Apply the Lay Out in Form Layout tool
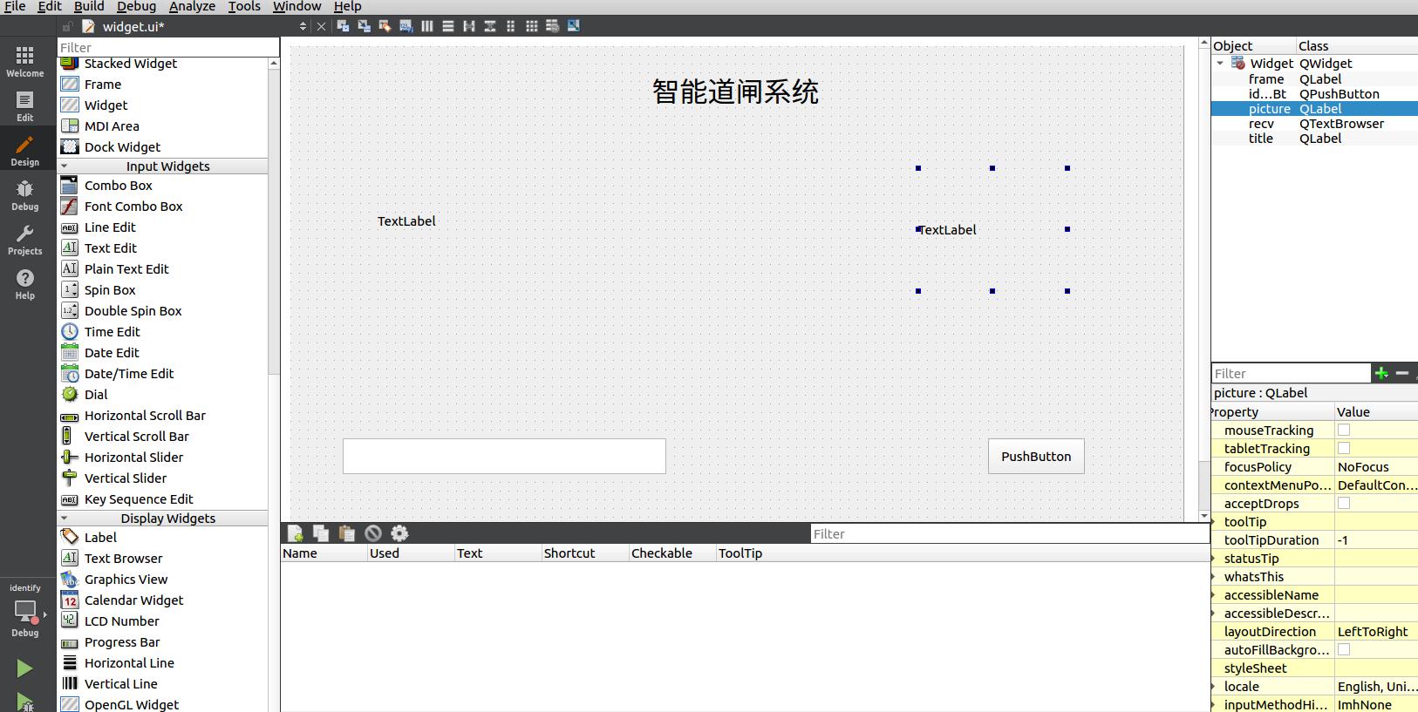 511,26
